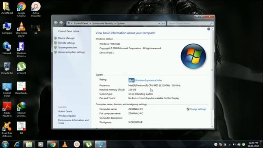Select System in the breadcrumb path

(x=121, y=23)
